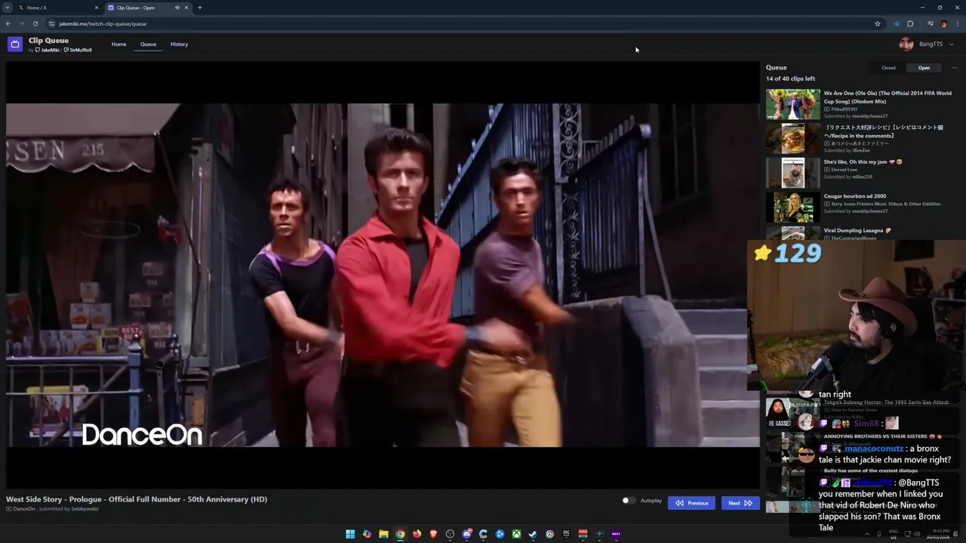Set queue to Open
Image resolution: width=966 pixels, height=543 pixels.
tap(924, 68)
